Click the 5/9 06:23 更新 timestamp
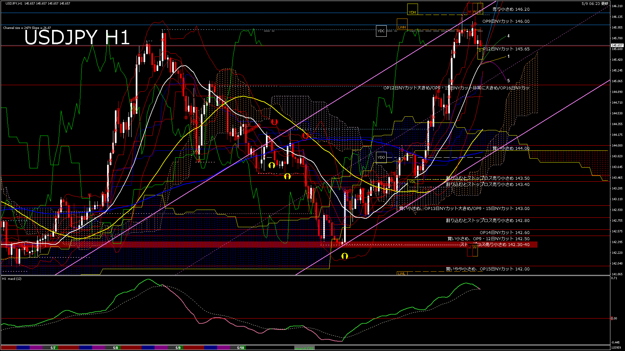 click(595, 4)
